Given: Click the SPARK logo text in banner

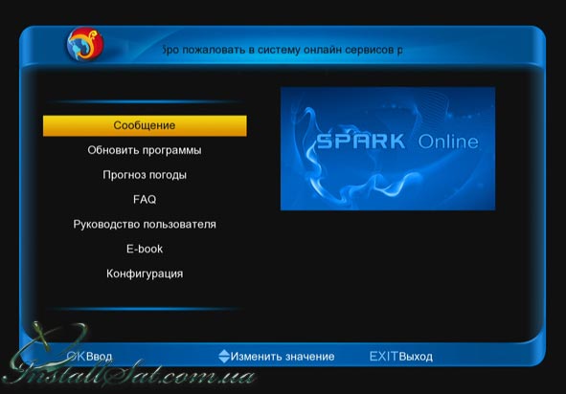Looking at the screenshot, I should (x=360, y=141).
